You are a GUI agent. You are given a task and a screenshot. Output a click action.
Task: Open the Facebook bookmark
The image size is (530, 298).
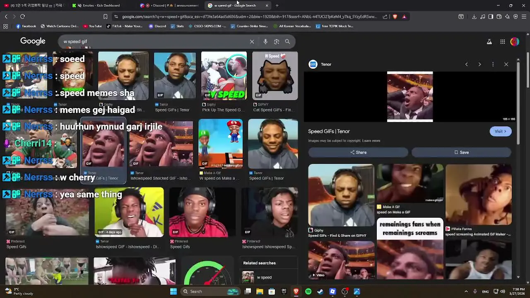tap(26, 26)
